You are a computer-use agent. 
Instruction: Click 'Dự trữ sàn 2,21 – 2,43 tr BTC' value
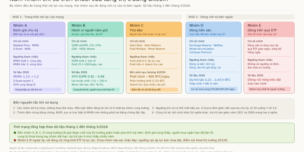point(210,80)
